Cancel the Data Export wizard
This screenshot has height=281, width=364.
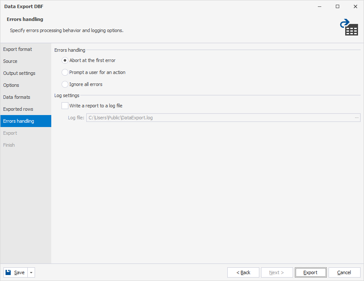pos(344,272)
